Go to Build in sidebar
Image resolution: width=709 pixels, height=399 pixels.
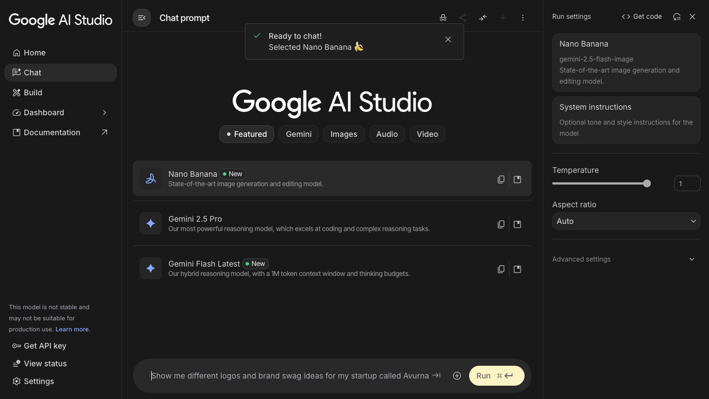[33, 93]
